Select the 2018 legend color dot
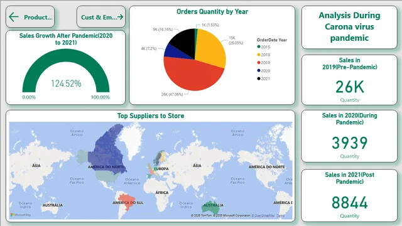 [x=259, y=55]
